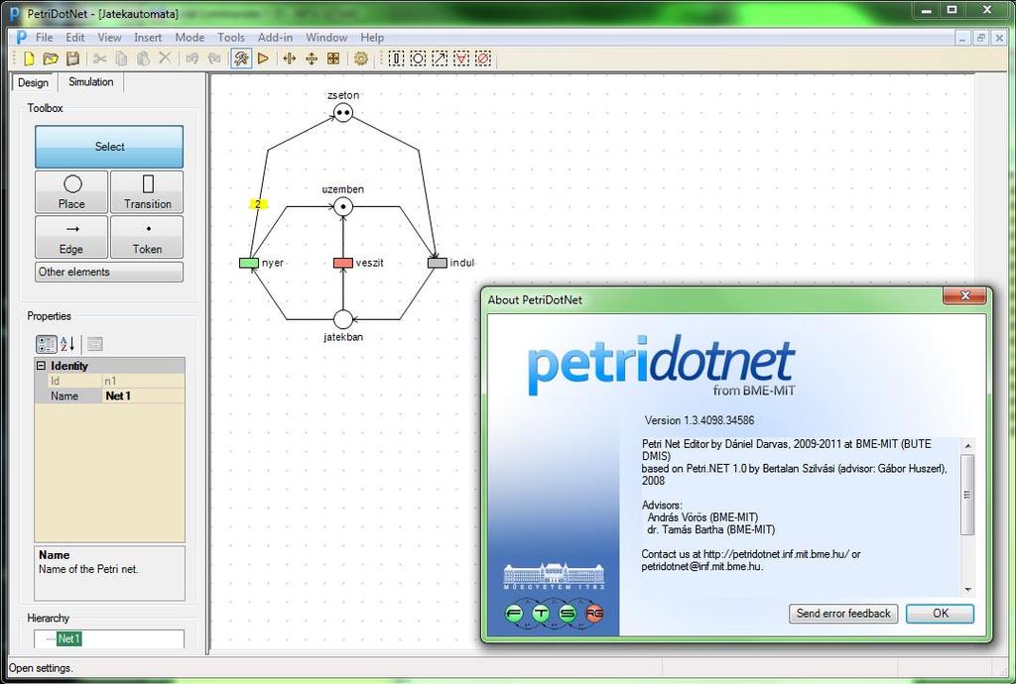1016x684 pixels.
Task: Create a new file via toolbar icon
Action: tap(29, 58)
